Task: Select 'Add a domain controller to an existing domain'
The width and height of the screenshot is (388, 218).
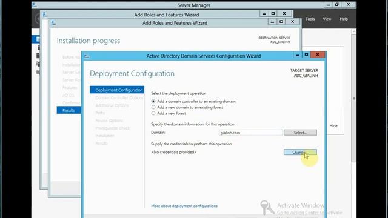Action: pyautogui.click(x=153, y=101)
